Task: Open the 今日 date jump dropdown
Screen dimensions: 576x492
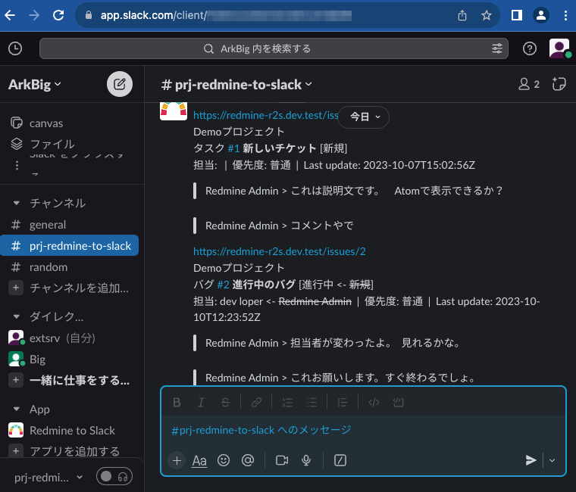Action: [x=364, y=117]
